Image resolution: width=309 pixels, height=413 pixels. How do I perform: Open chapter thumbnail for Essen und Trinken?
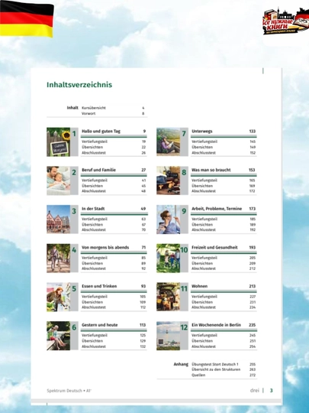tap(58, 297)
